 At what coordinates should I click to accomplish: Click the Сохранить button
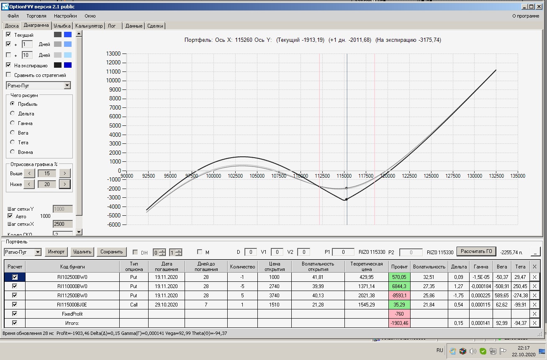(x=112, y=252)
